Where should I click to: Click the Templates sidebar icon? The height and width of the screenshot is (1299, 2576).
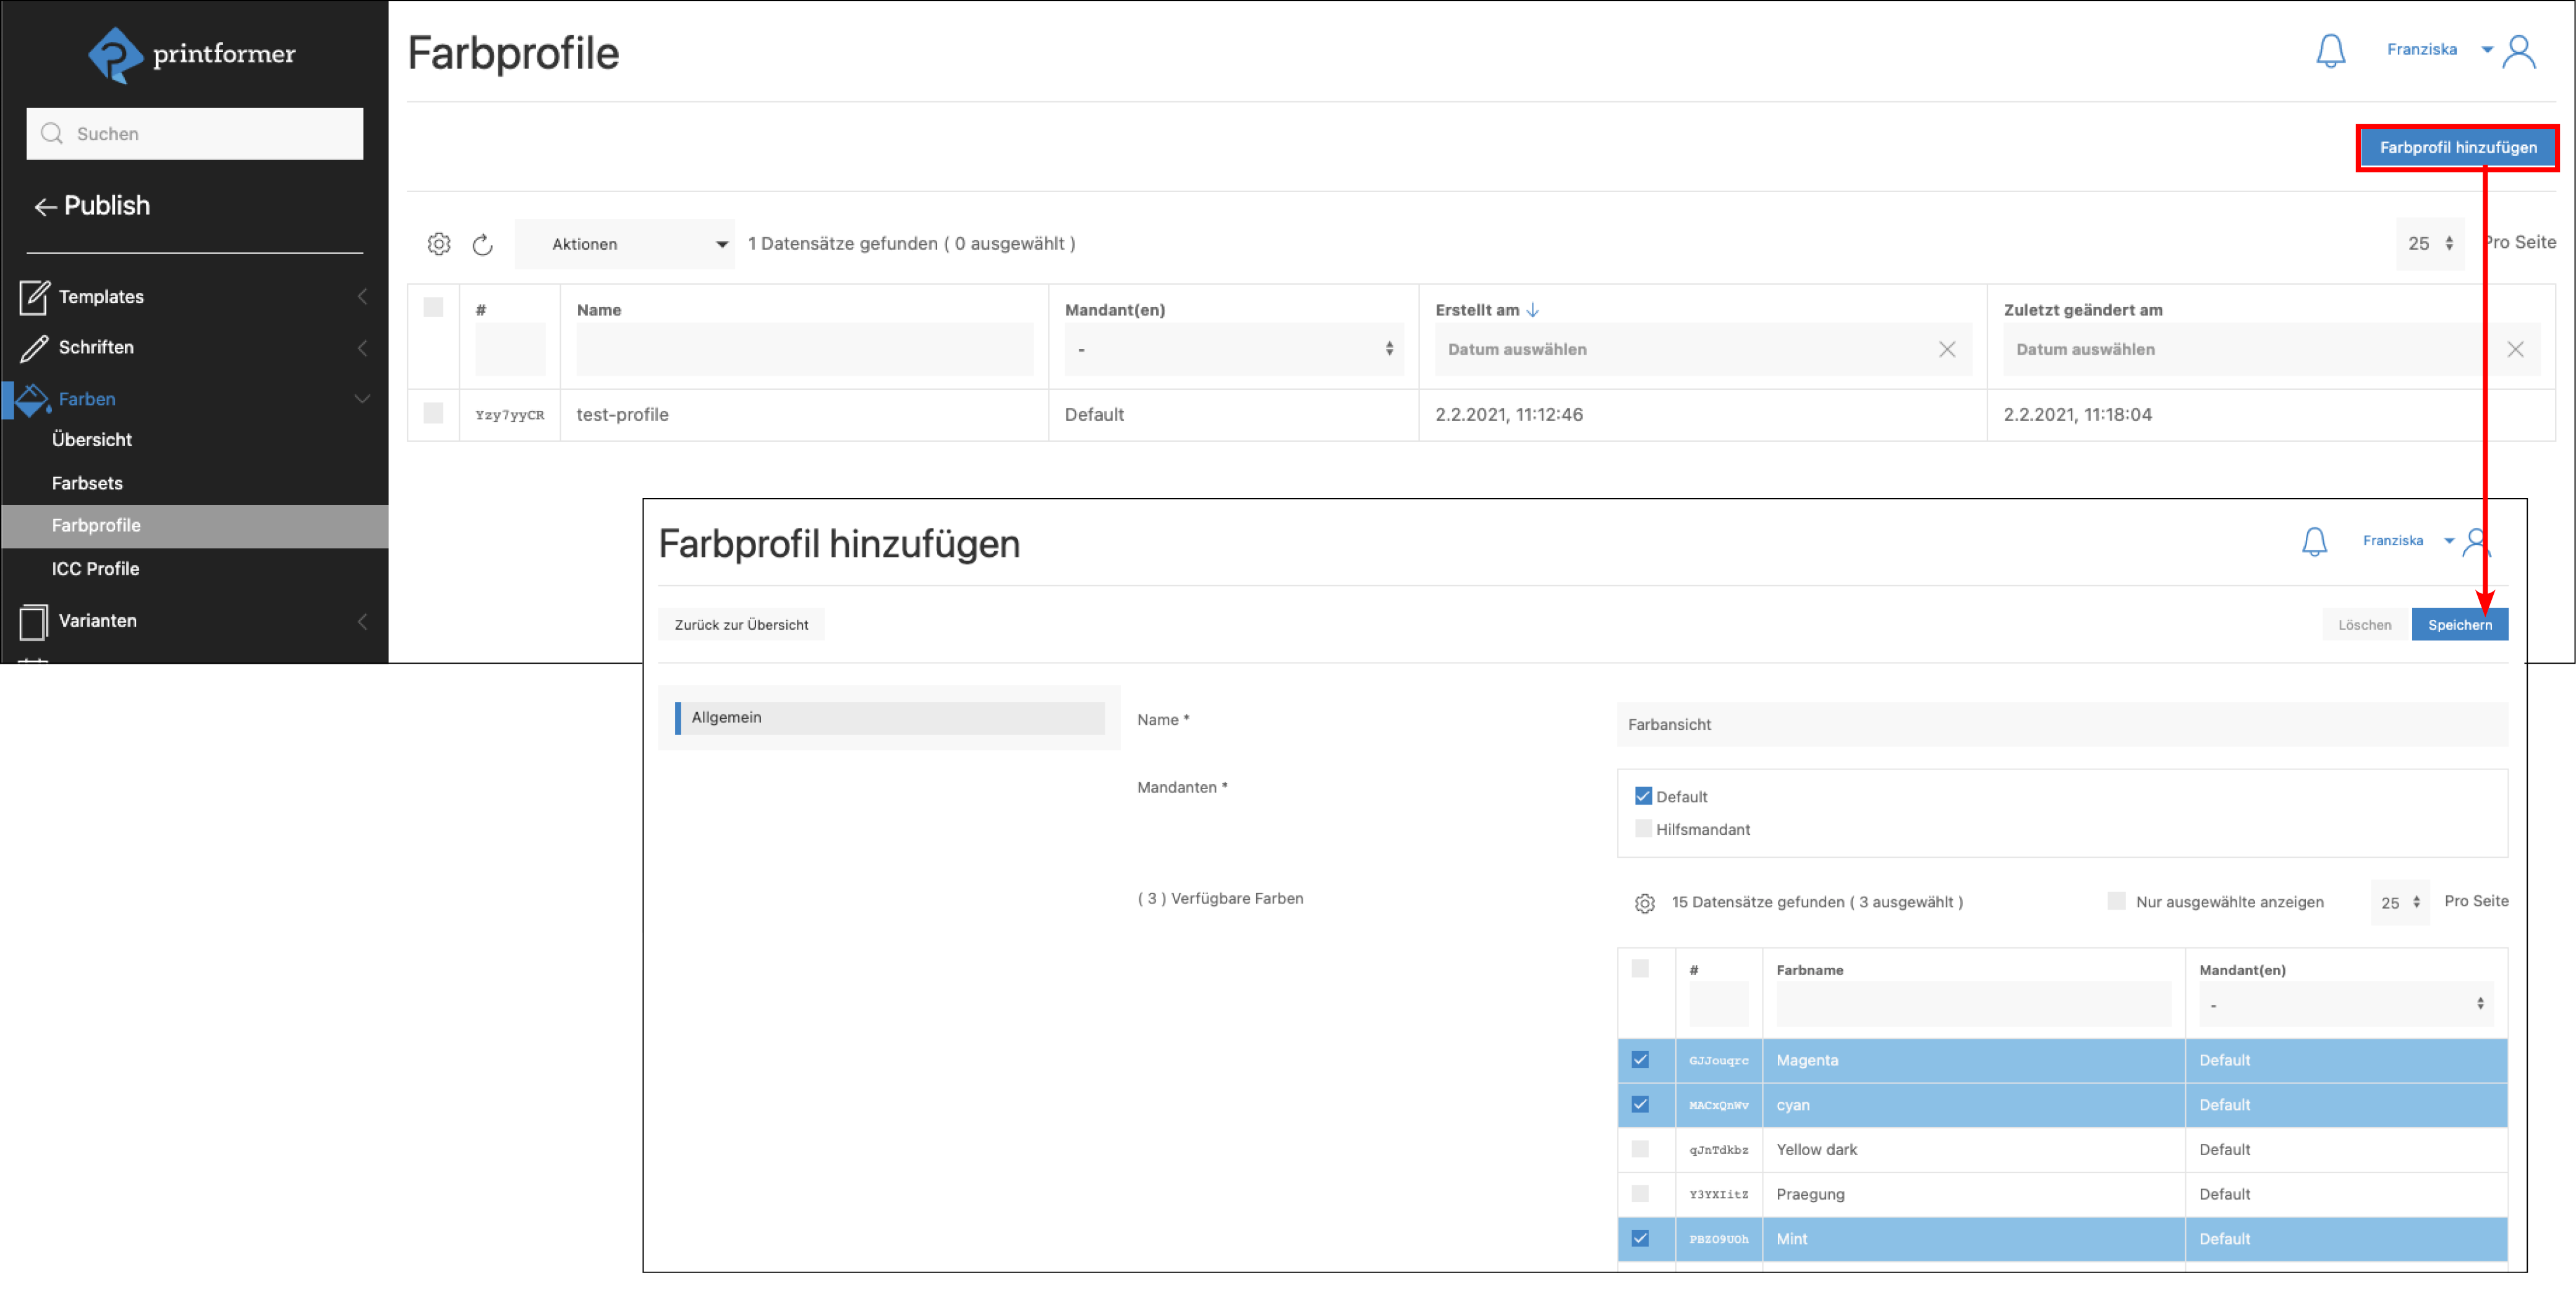pos(34,297)
